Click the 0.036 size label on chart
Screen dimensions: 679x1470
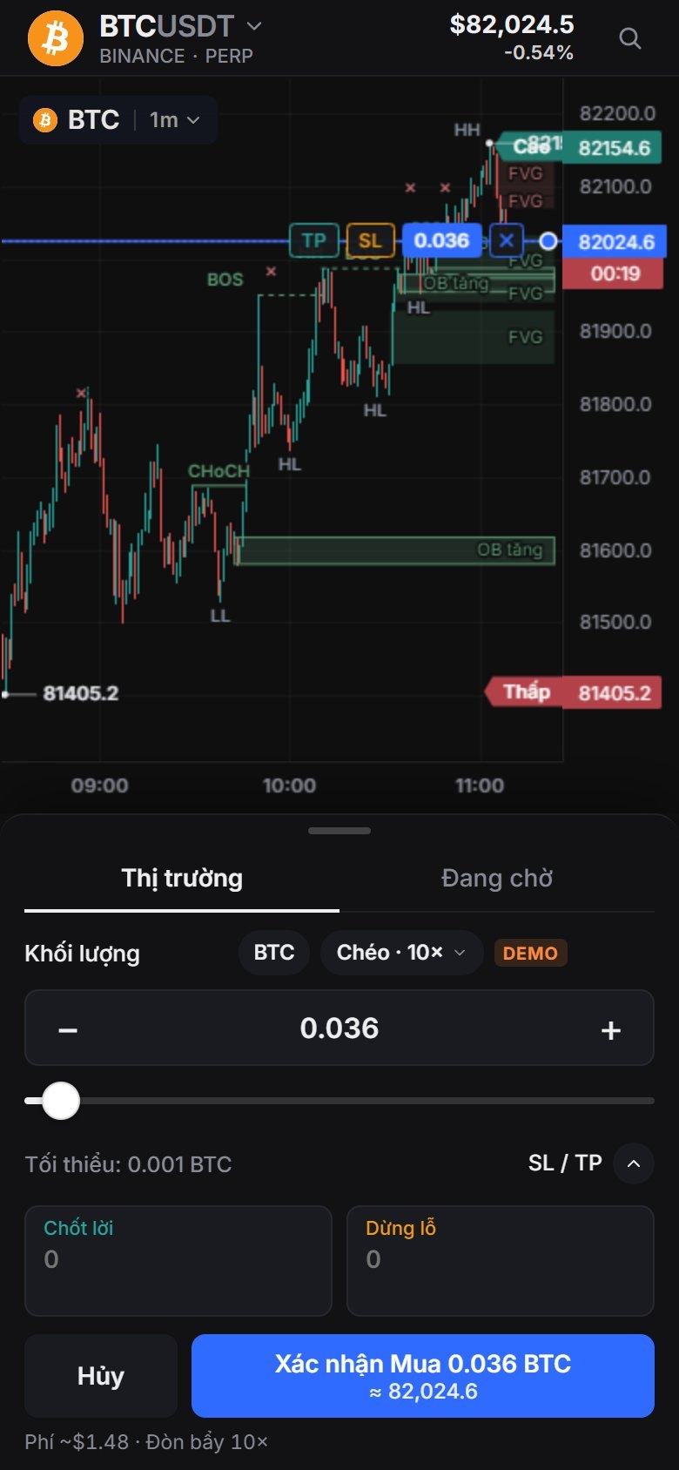tap(441, 240)
